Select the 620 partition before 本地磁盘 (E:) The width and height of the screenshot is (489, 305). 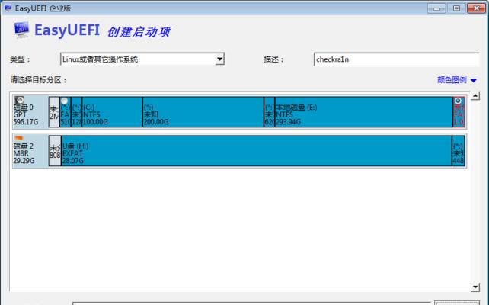270,112
